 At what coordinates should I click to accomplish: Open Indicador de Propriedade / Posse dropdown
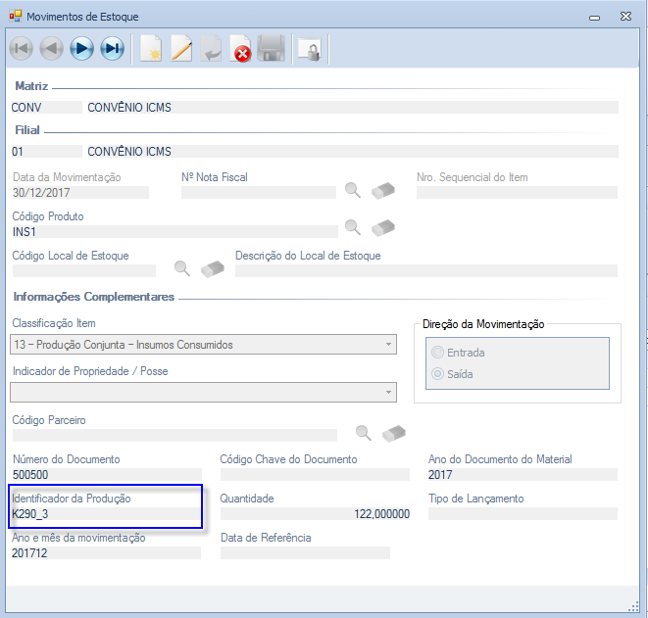coord(389,393)
